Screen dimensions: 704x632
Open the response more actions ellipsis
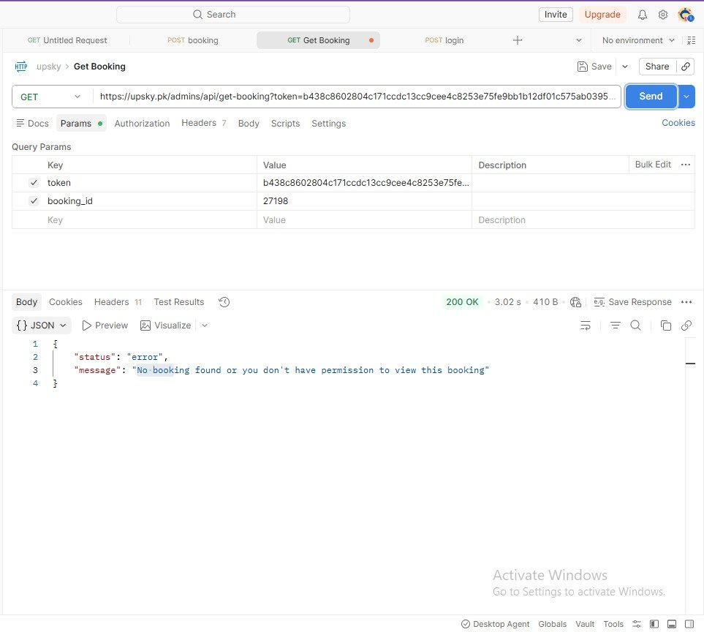686,302
